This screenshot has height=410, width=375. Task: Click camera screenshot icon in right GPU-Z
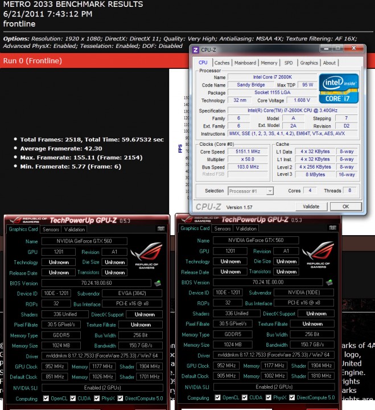[332, 228]
